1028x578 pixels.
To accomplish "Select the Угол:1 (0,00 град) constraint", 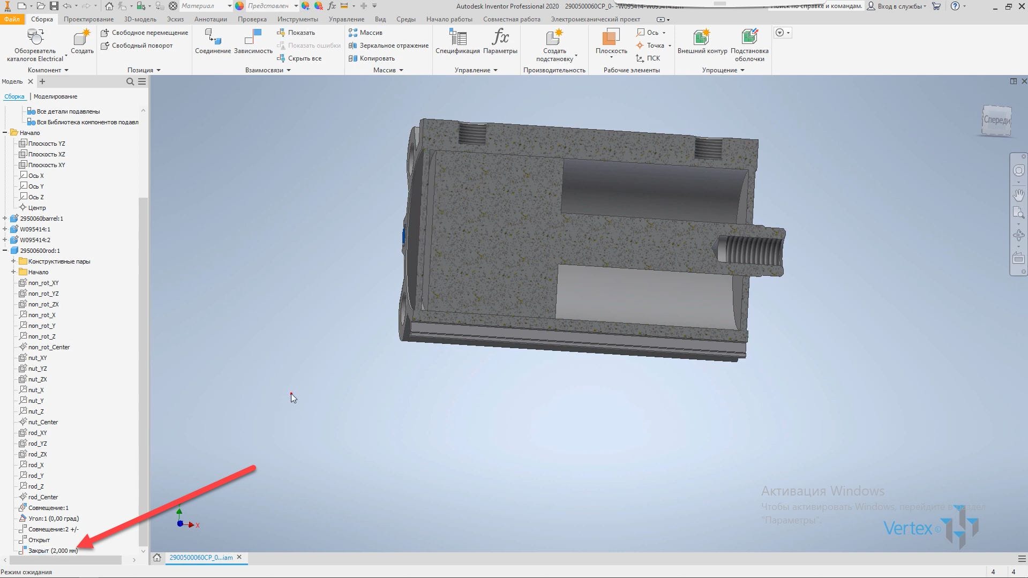I will tap(53, 519).
